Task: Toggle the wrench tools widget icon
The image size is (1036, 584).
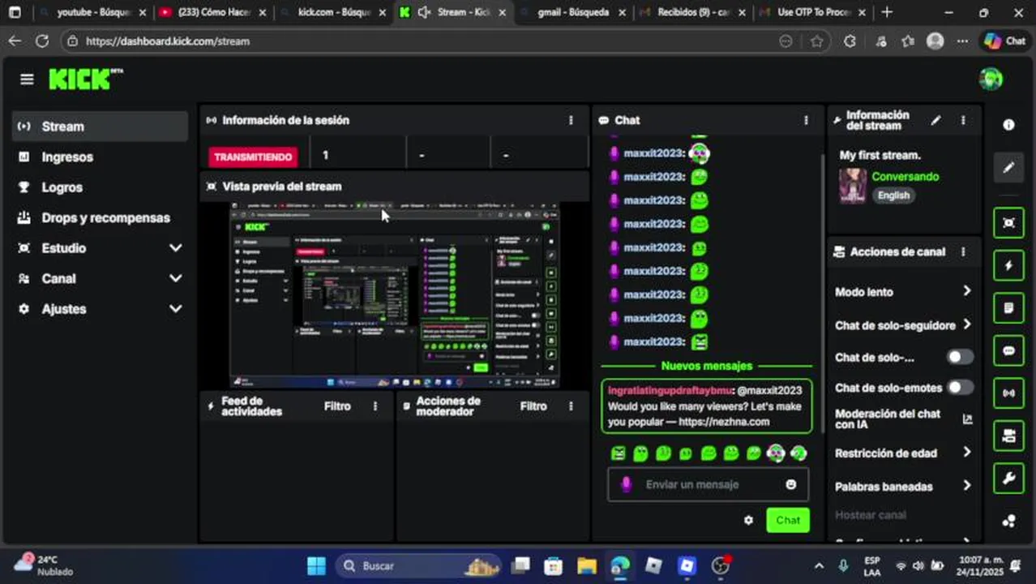Action: (x=1008, y=479)
